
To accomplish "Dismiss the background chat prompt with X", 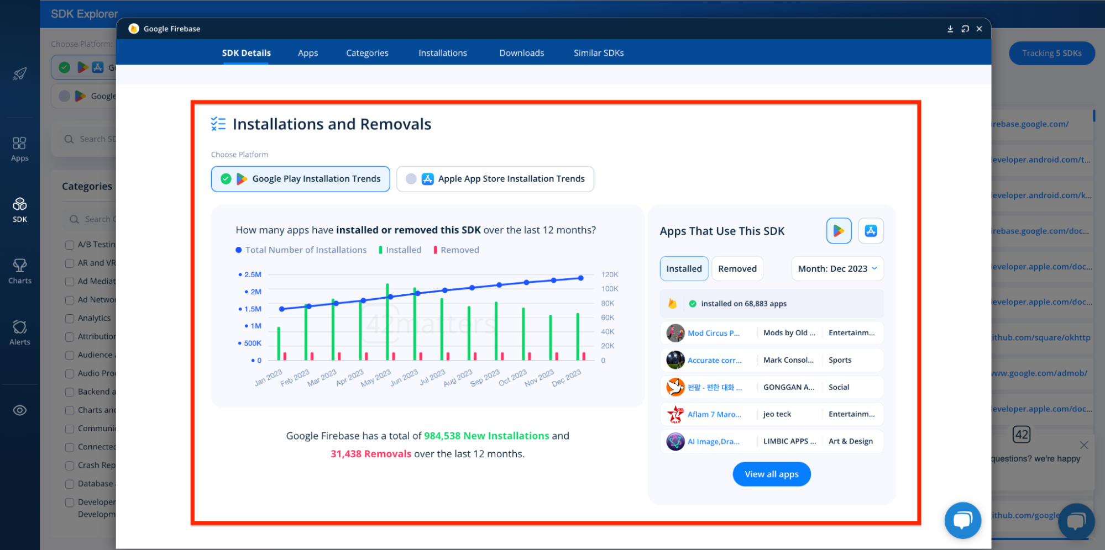I will click(1083, 445).
